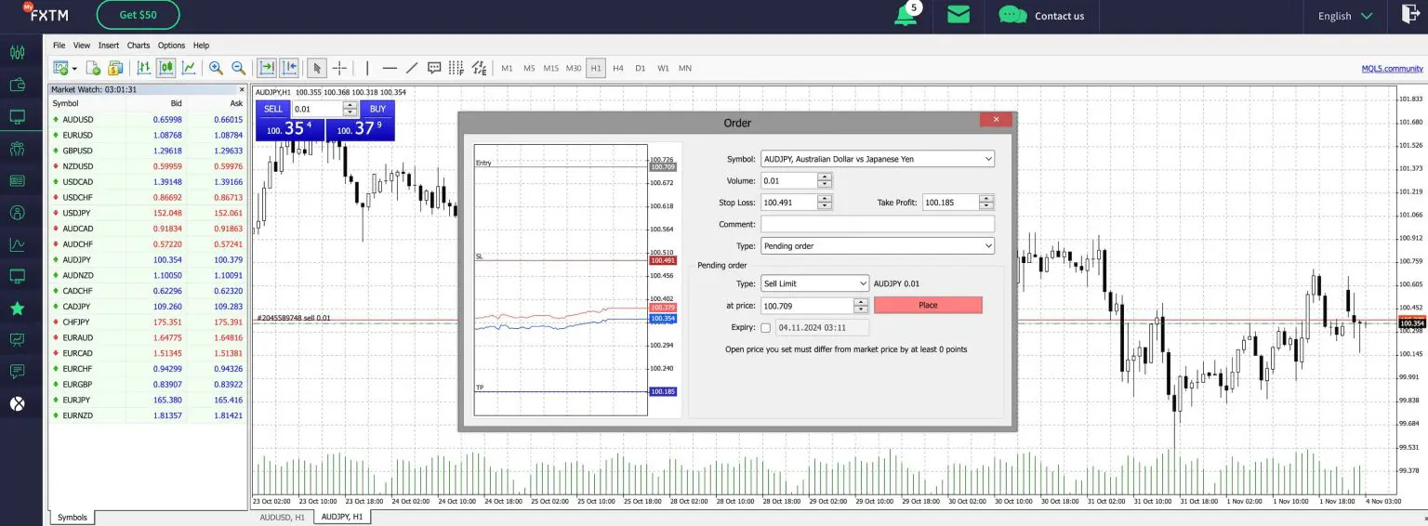Select the text label tool icon

434,68
